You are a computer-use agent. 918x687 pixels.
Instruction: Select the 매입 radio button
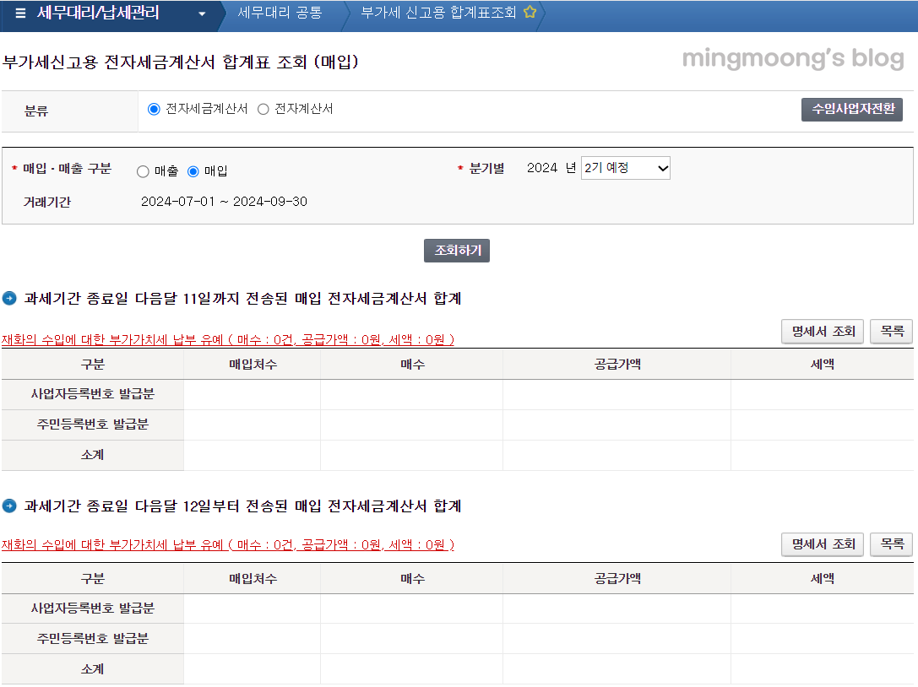click(x=193, y=171)
